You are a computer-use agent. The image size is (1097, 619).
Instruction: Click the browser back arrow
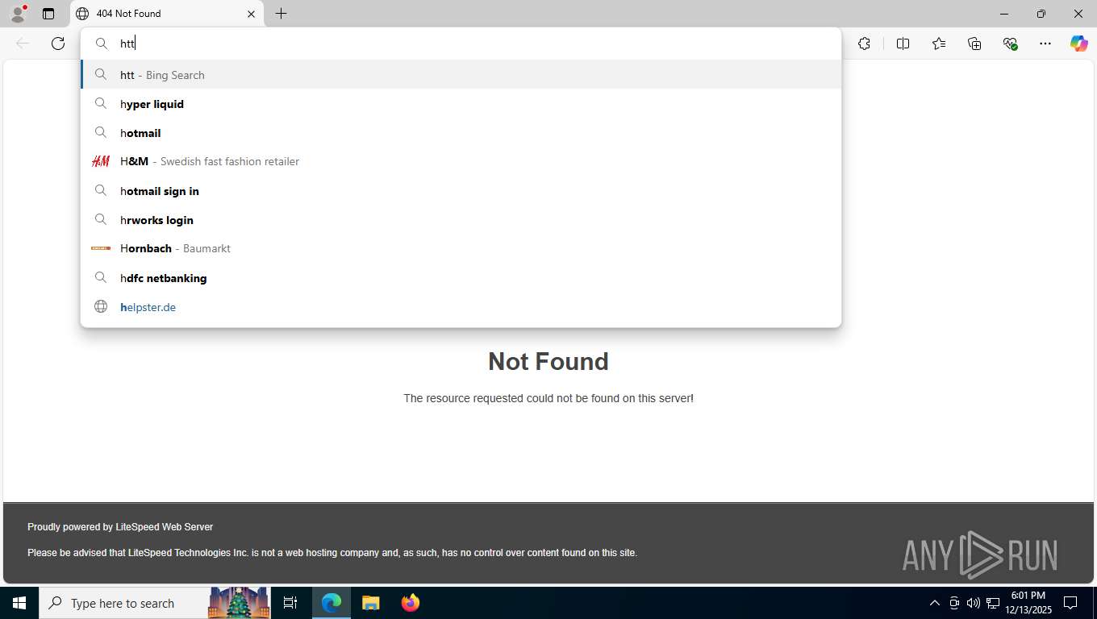click(23, 44)
